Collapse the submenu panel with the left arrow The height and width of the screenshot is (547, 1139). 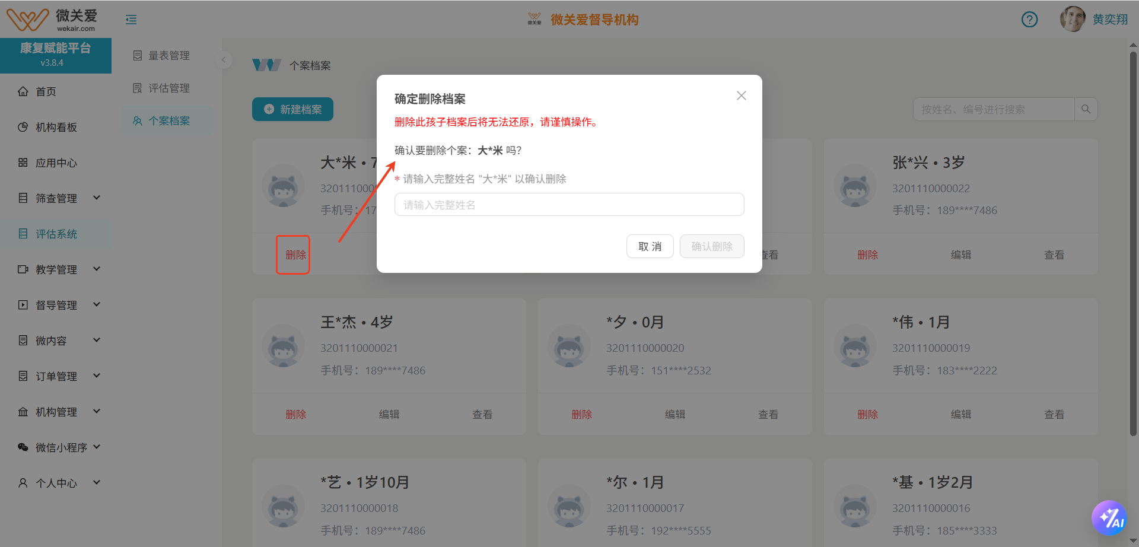click(224, 60)
